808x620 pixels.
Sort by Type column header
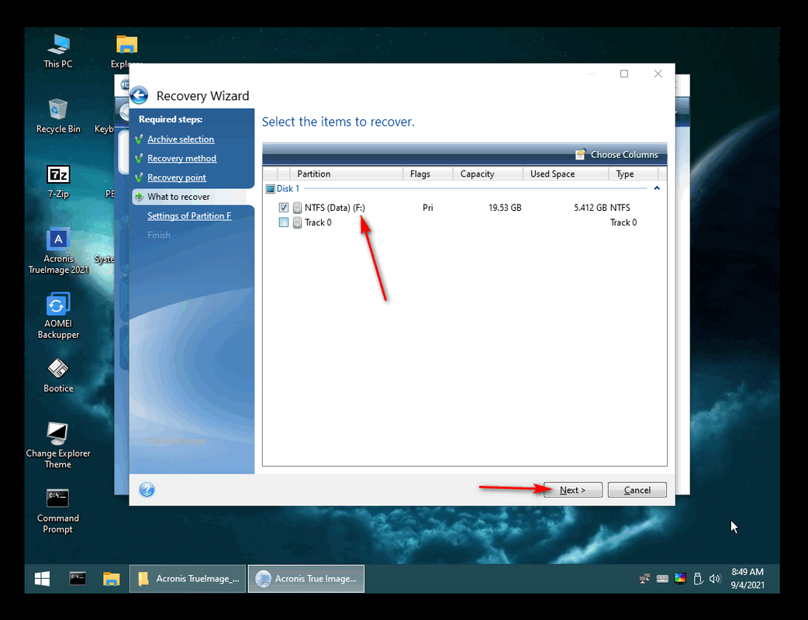pyautogui.click(x=634, y=174)
